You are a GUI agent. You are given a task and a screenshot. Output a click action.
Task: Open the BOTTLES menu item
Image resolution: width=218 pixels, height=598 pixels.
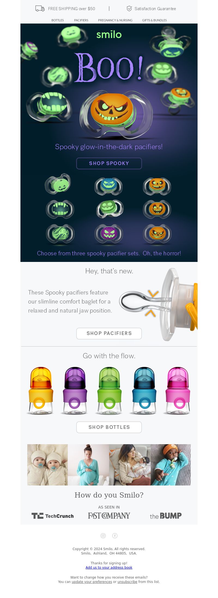(57, 20)
